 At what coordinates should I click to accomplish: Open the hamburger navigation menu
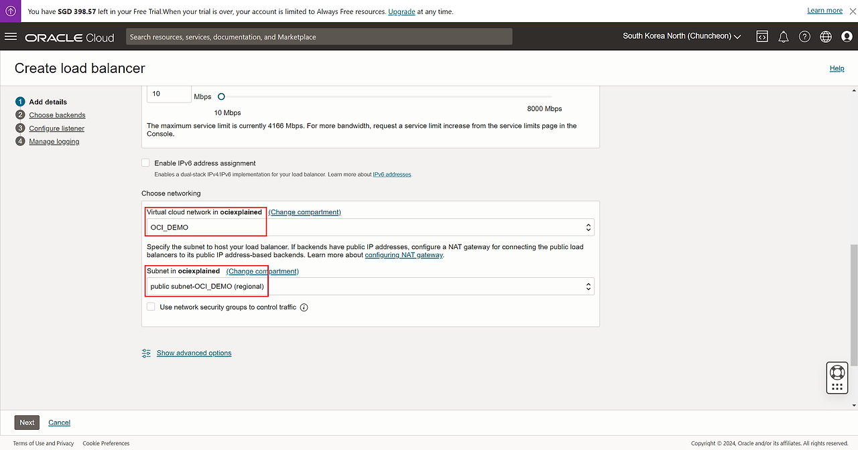click(x=11, y=37)
